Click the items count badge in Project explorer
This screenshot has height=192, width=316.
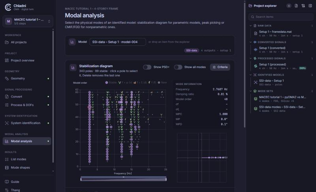pos(289,6)
